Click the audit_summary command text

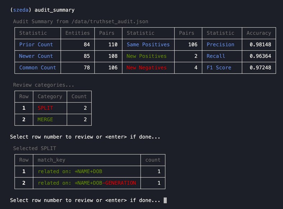click(x=54, y=10)
